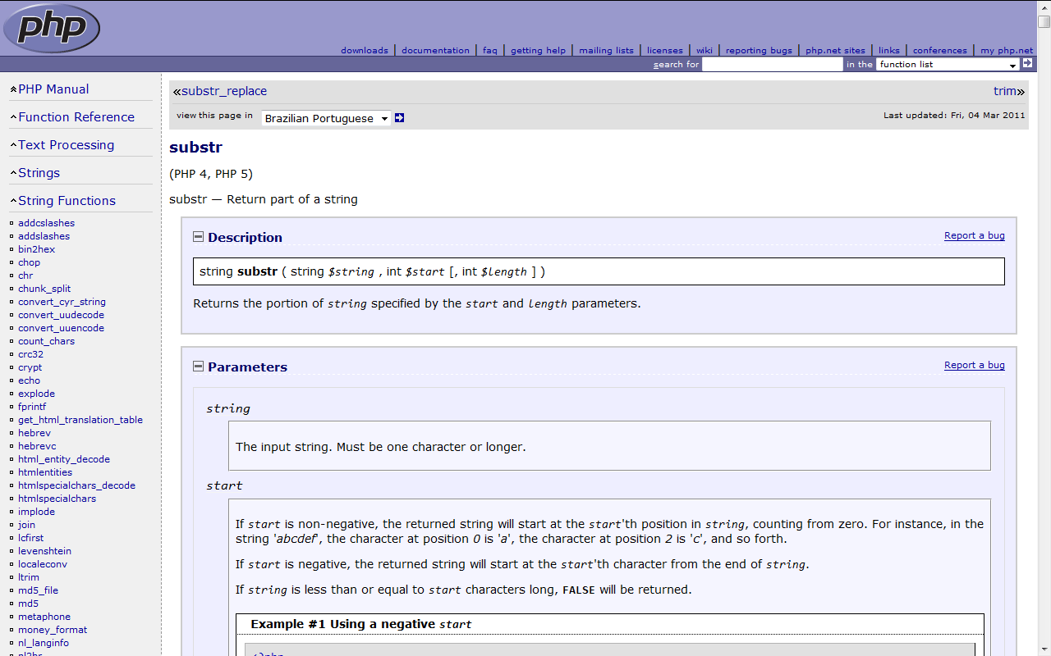Click the search for input field
Image resolution: width=1051 pixels, height=656 pixels.
click(773, 64)
